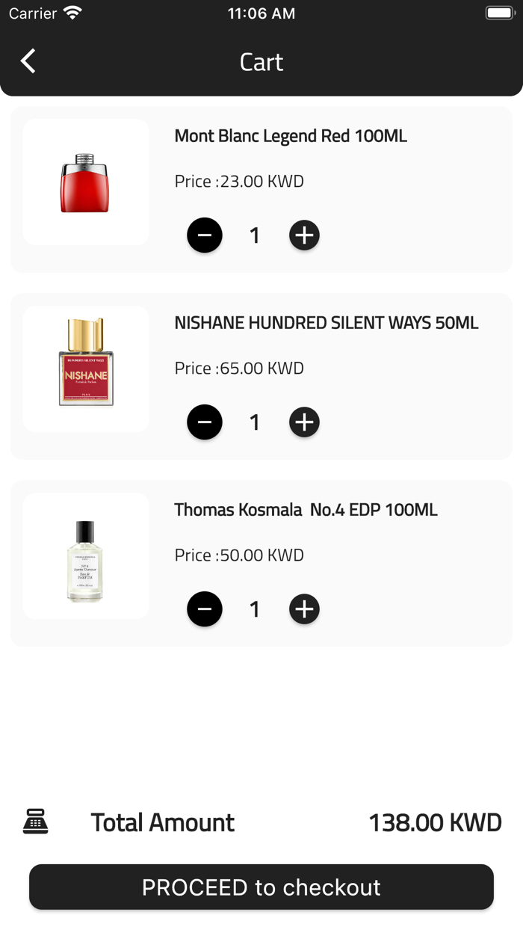Tap the minus icon for Thomas Kosmala No.4
523x930 pixels.
205,609
